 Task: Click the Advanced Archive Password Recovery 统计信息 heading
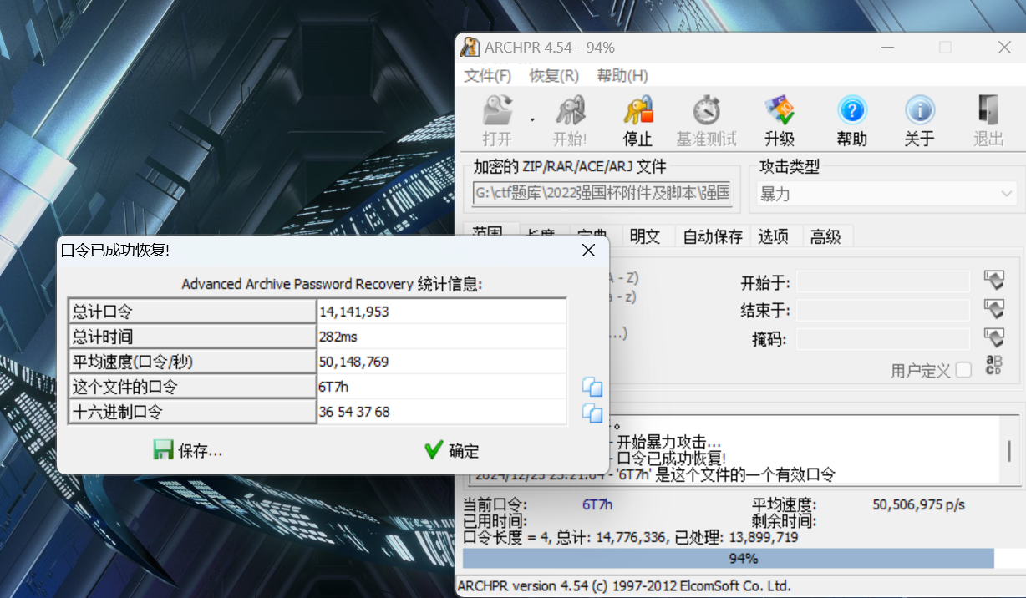tap(333, 284)
